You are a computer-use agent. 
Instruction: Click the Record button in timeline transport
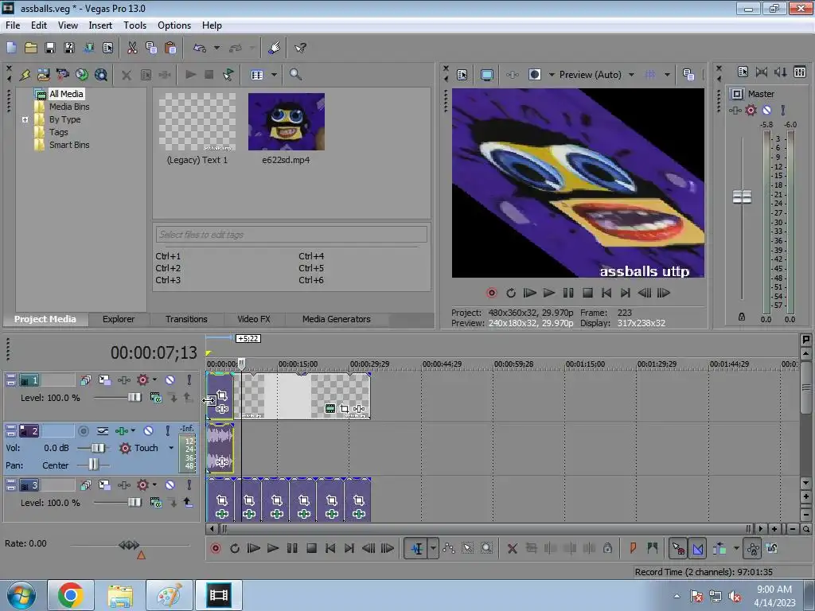click(215, 548)
